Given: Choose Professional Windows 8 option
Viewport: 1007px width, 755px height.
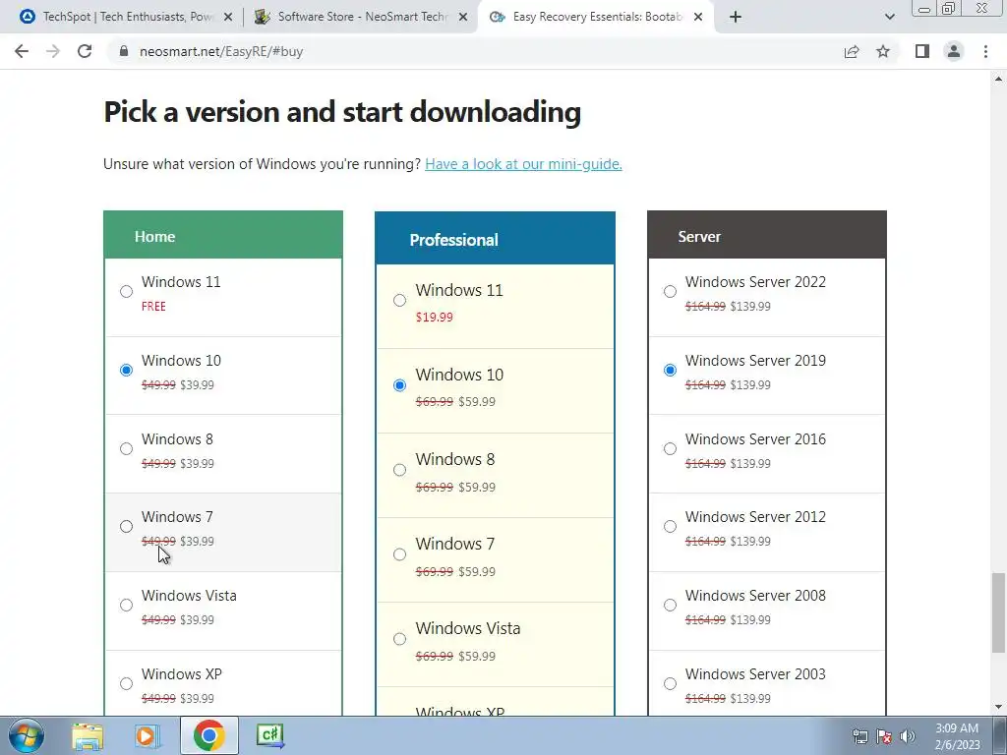Looking at the screenshot, I should 399,470.
